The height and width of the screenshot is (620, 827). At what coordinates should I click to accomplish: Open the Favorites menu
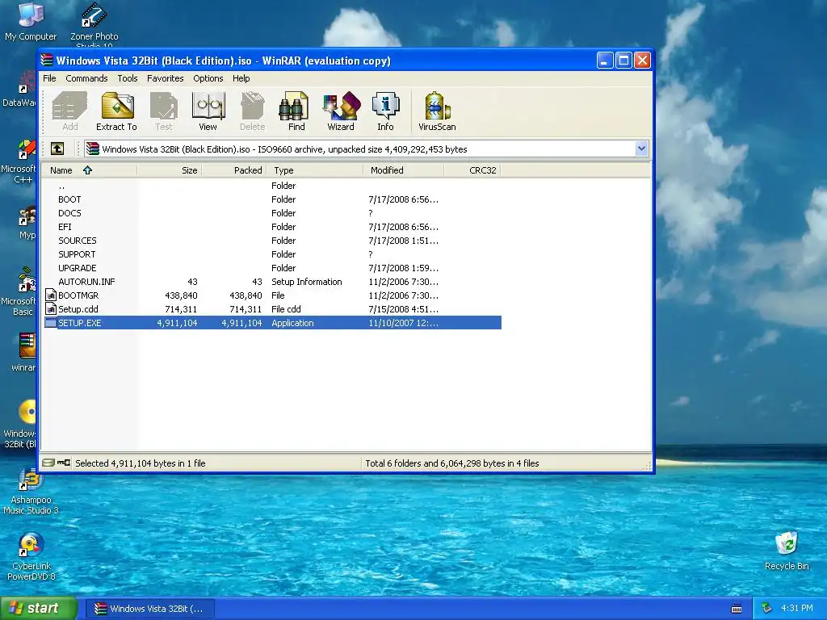click(165, 78)
